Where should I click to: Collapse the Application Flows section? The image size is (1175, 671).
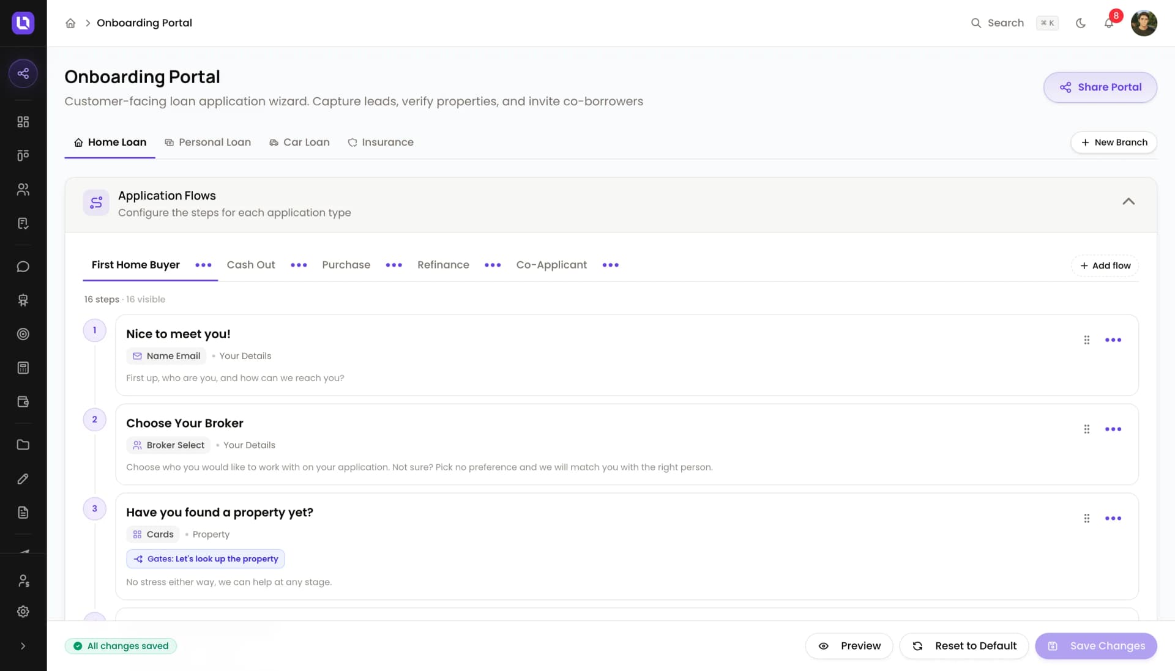(1128, 201)
